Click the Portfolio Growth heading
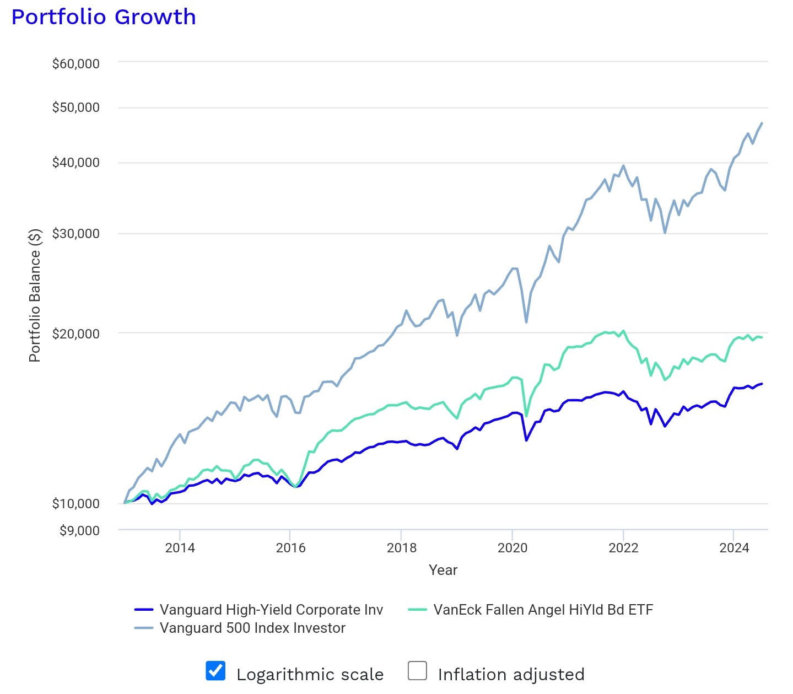Screen dimensions: 793x694 click(x=104, y=17)
